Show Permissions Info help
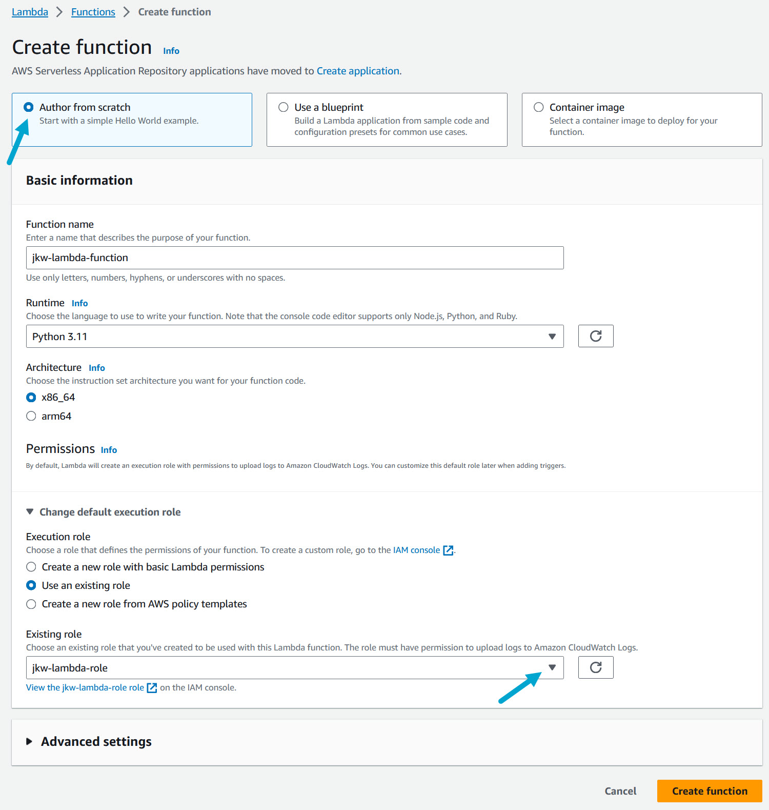 [x=109, y=450]
